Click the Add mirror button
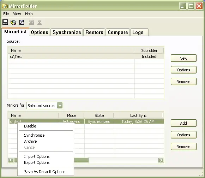205x178 pixels. (183, 123)
